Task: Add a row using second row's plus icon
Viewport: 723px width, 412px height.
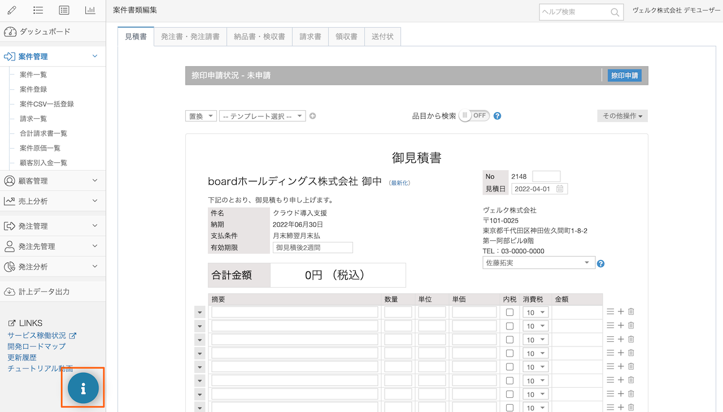Action: tap(621, 326)
